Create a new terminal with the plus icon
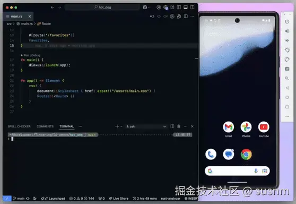Viewport: 296px width, 204px height. click(117, 126)
